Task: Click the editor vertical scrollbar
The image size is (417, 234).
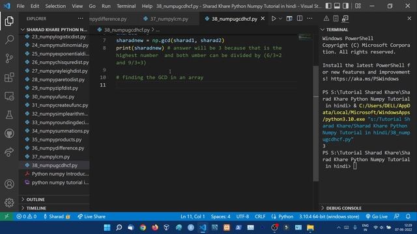Action: coord(315,123)
